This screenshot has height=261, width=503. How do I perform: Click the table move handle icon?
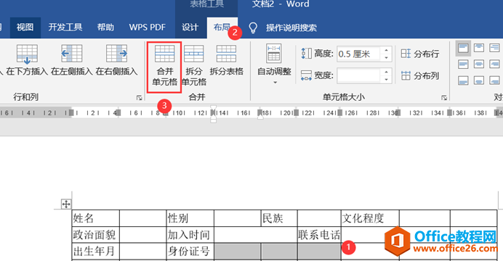click(x=66, y=204)
